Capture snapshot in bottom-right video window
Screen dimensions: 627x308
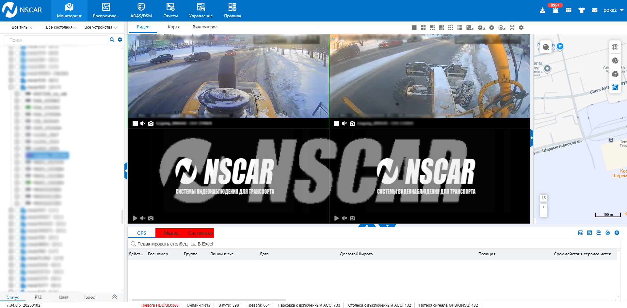coord(352,218)
